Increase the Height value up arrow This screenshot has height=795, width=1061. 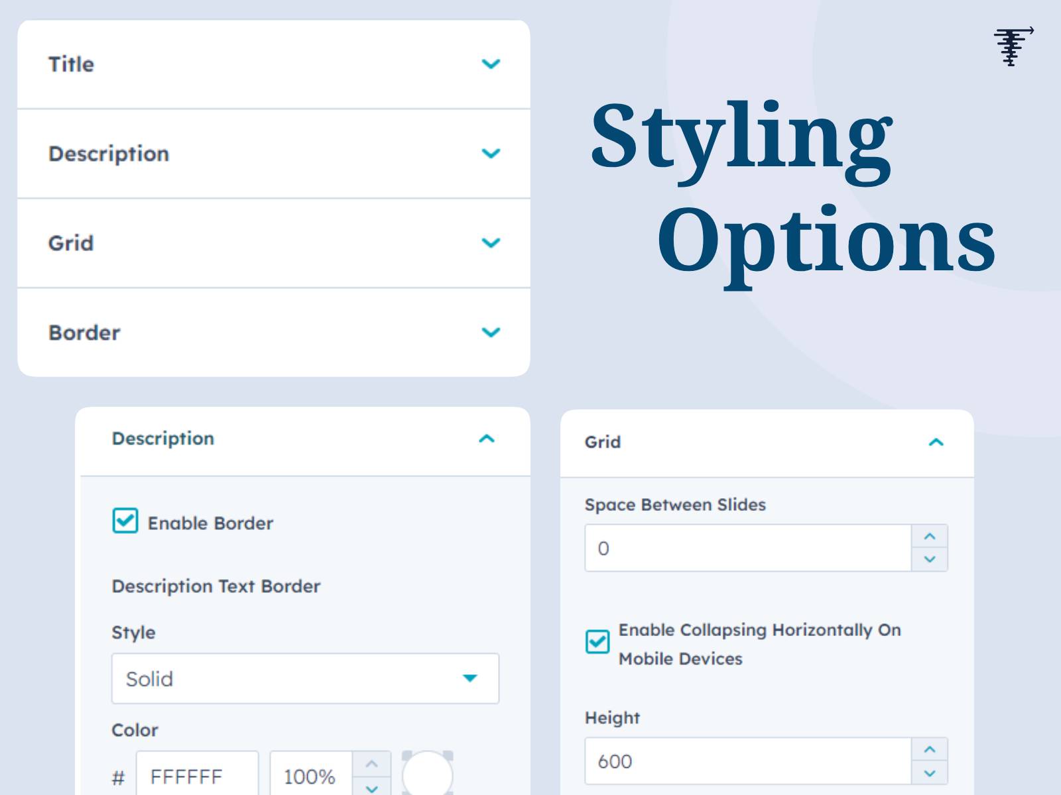point(930,749)
